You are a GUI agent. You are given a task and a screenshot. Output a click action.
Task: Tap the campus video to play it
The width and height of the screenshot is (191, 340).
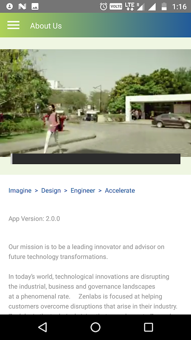(95, 103)
